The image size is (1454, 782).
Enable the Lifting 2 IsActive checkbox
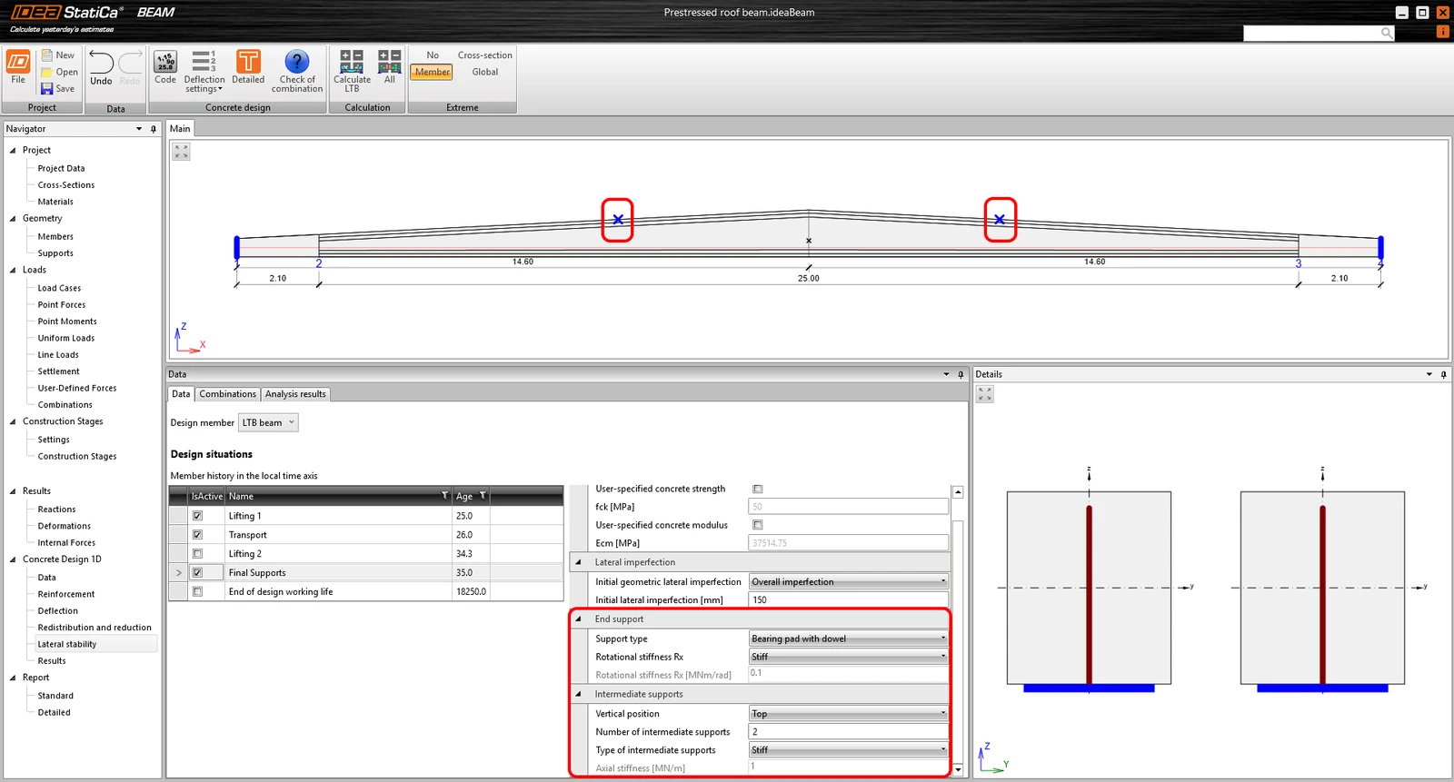click(197, 554)
